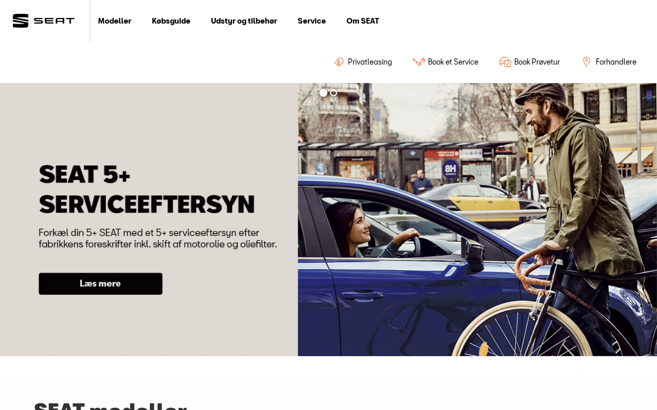Select the first carousel slide dot
This screenshot has width=657, height=410.
click(x=323, y=93)
